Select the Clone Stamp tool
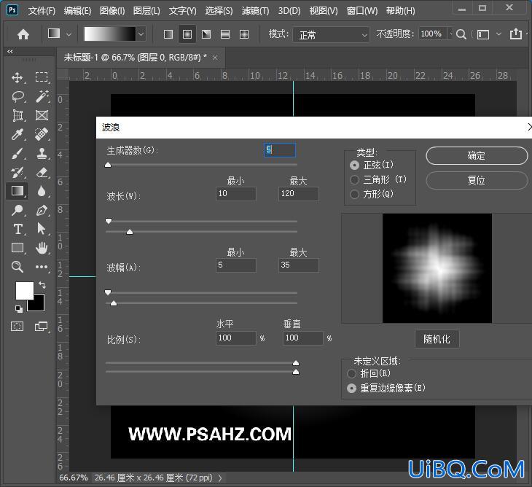This screenshot has width=532, height=487. click(x=42, y=153)
